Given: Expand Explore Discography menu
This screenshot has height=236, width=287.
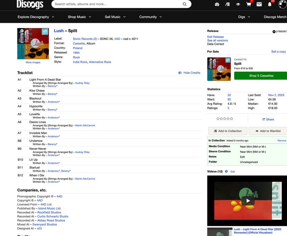Looking at the screenshot, I should (36, 17).
